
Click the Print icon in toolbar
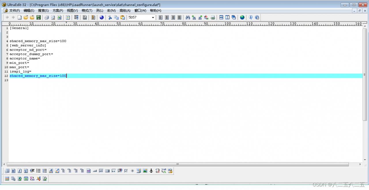46,18
